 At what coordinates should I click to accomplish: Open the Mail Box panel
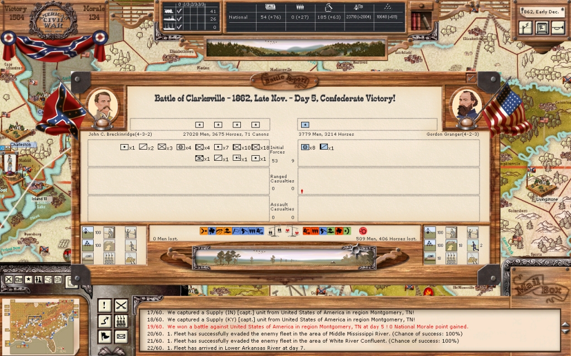tap(534, 288)
